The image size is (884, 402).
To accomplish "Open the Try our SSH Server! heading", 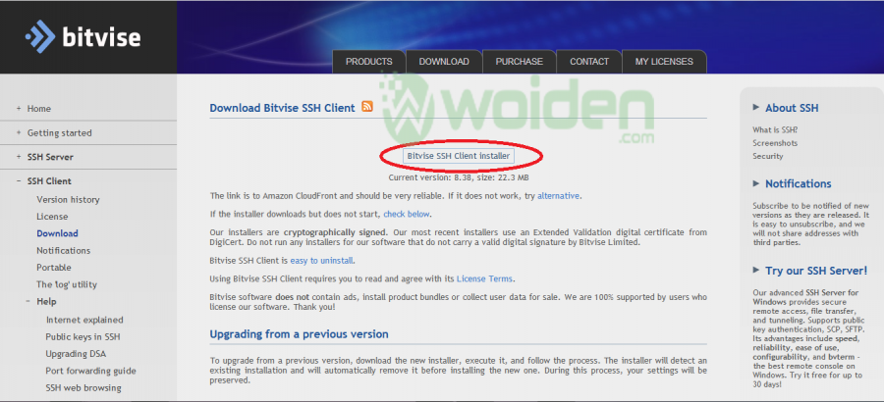I will click(816, 271).
